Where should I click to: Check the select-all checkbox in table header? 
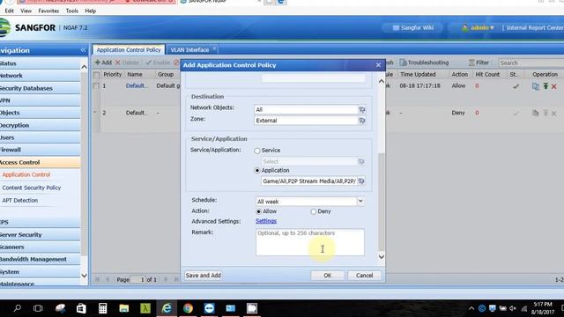pos(96,75)
